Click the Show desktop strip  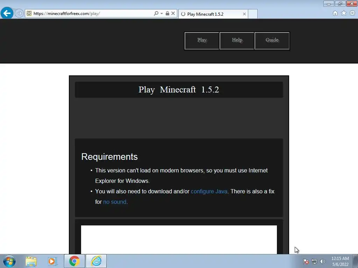(356, 261)
